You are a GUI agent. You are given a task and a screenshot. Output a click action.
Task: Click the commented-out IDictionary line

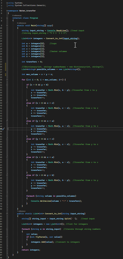pos(63,67)
